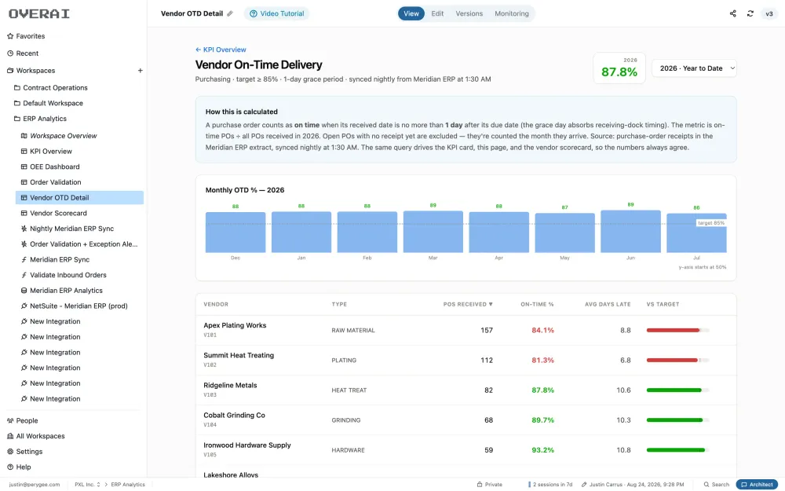Click the database icon beside Meridian ERP Analytics
785x491 pixels.
click(24, 291)
